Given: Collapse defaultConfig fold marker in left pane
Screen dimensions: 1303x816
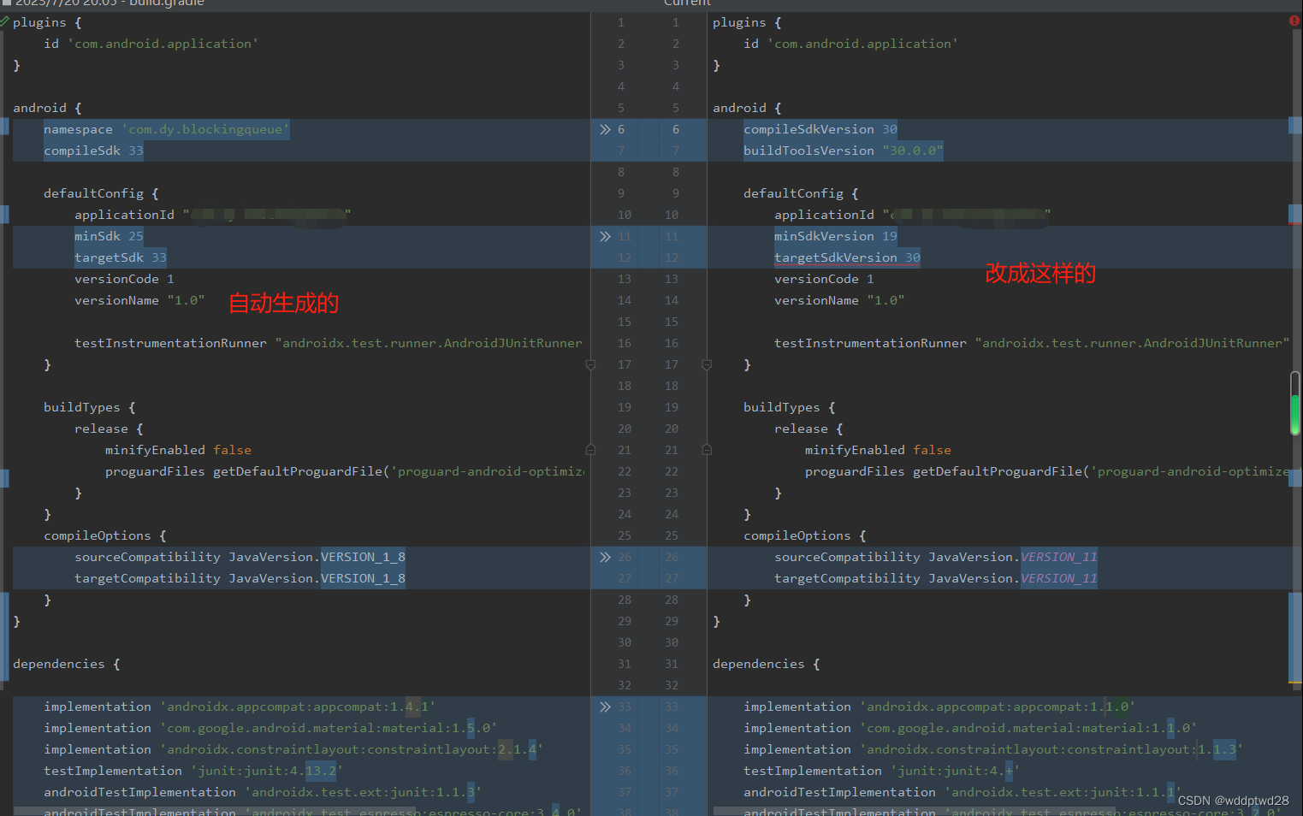Looking at the screenshot, I should point(590,365).
